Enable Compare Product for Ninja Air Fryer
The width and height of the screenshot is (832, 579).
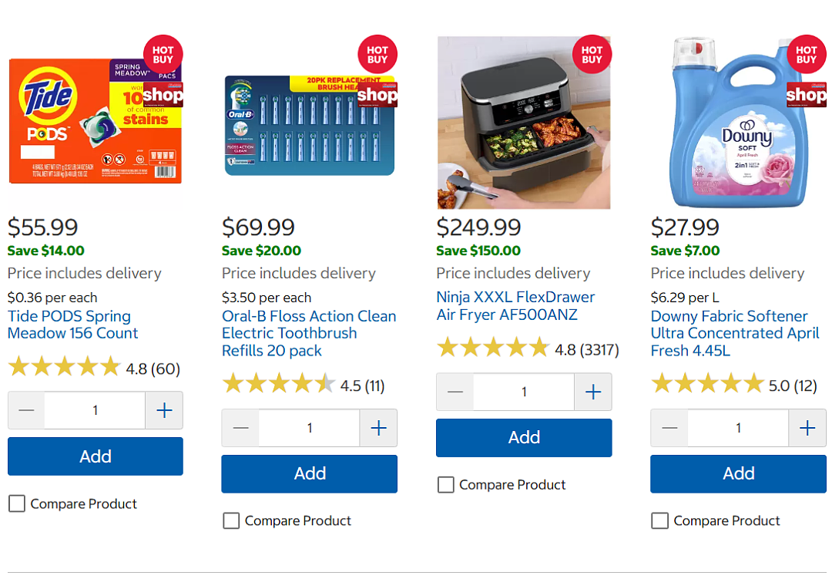(x=446, y=484)
